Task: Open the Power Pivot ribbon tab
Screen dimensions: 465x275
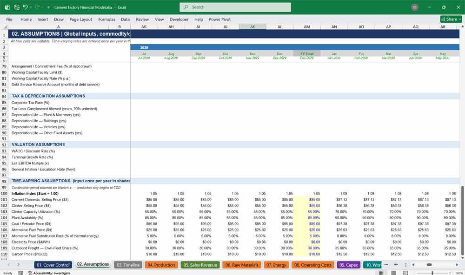Action: (x=220, y=19)
